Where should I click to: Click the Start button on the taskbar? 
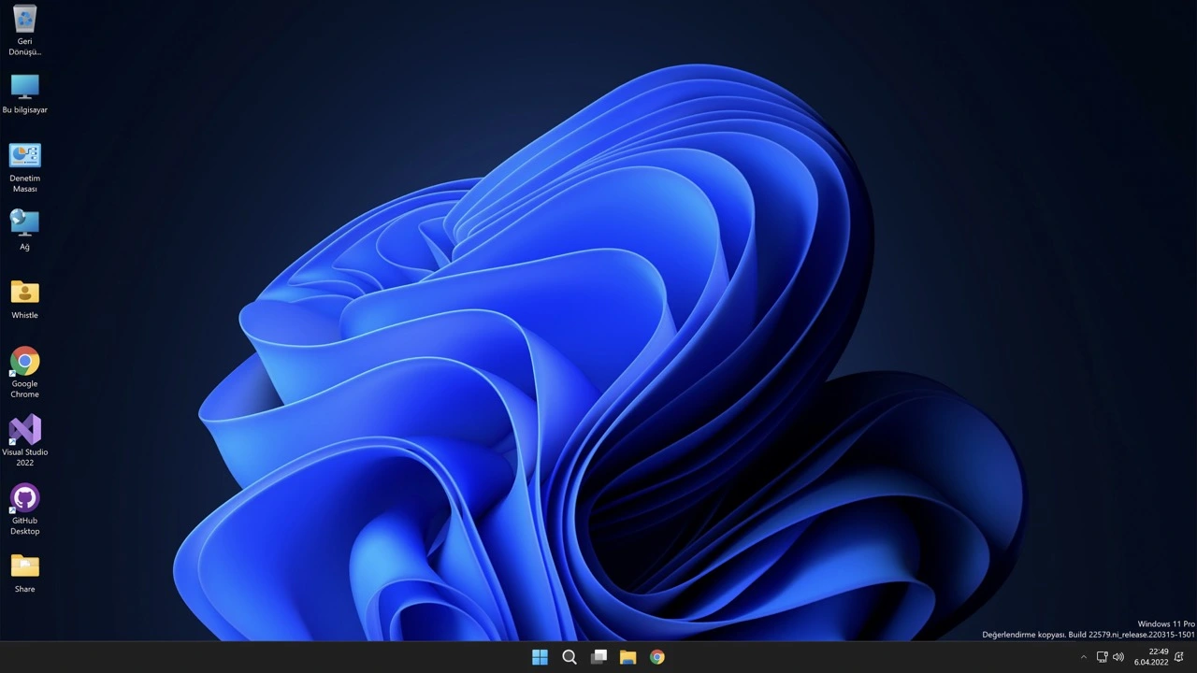point(540,657)
